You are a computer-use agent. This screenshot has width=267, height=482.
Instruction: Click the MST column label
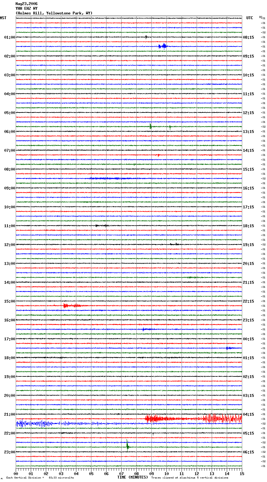coord(3,18)
